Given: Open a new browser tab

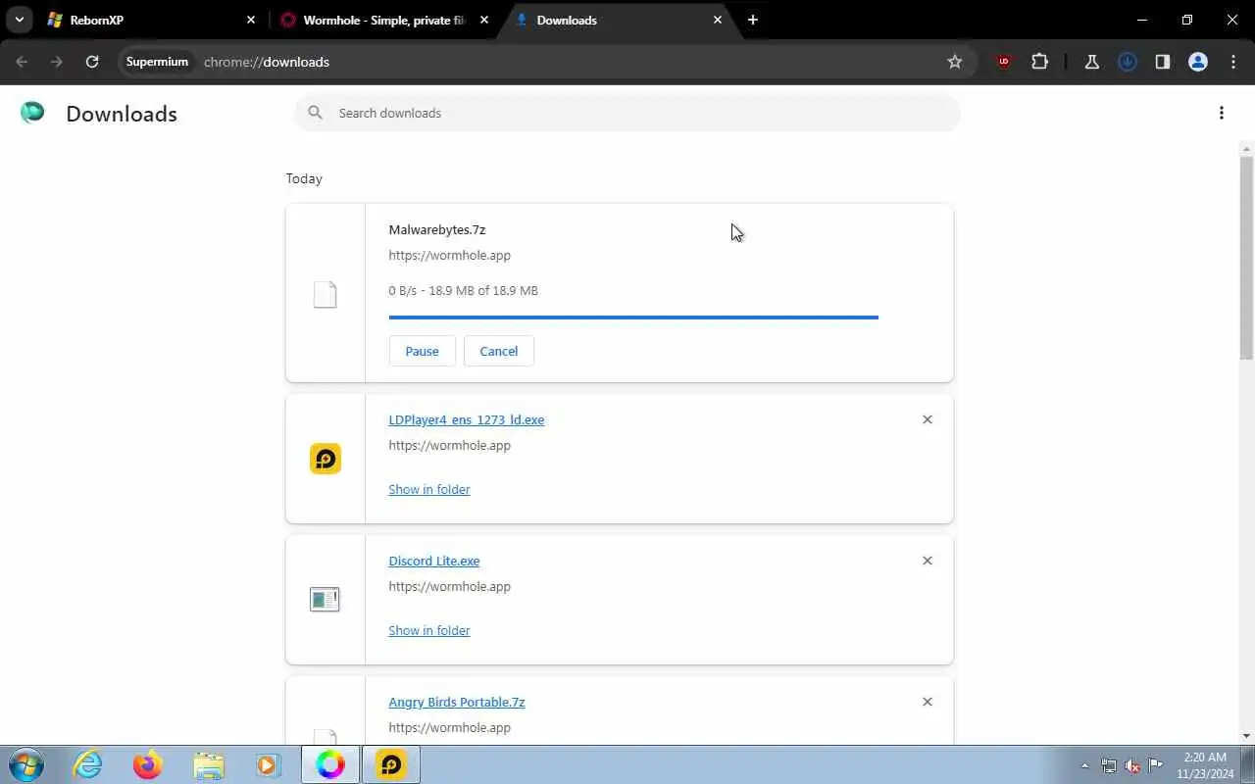Looking at the screenshot, I should tap(753, 20).
